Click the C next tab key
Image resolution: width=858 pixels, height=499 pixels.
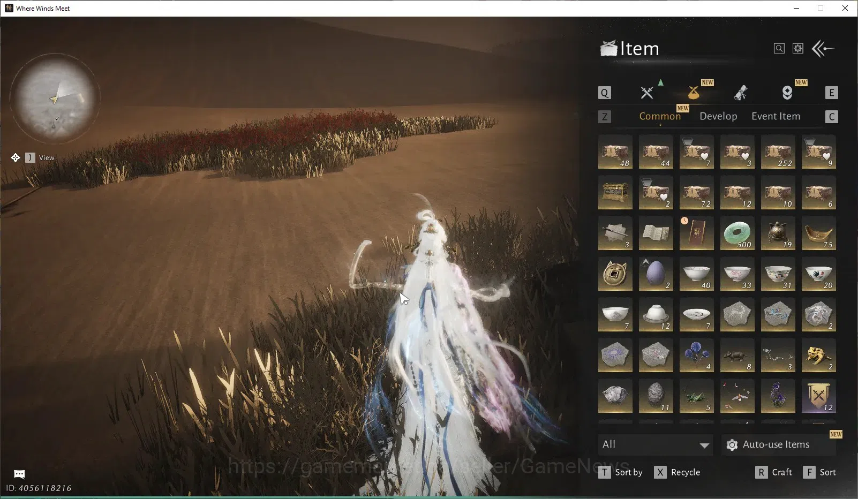(831, 117)
